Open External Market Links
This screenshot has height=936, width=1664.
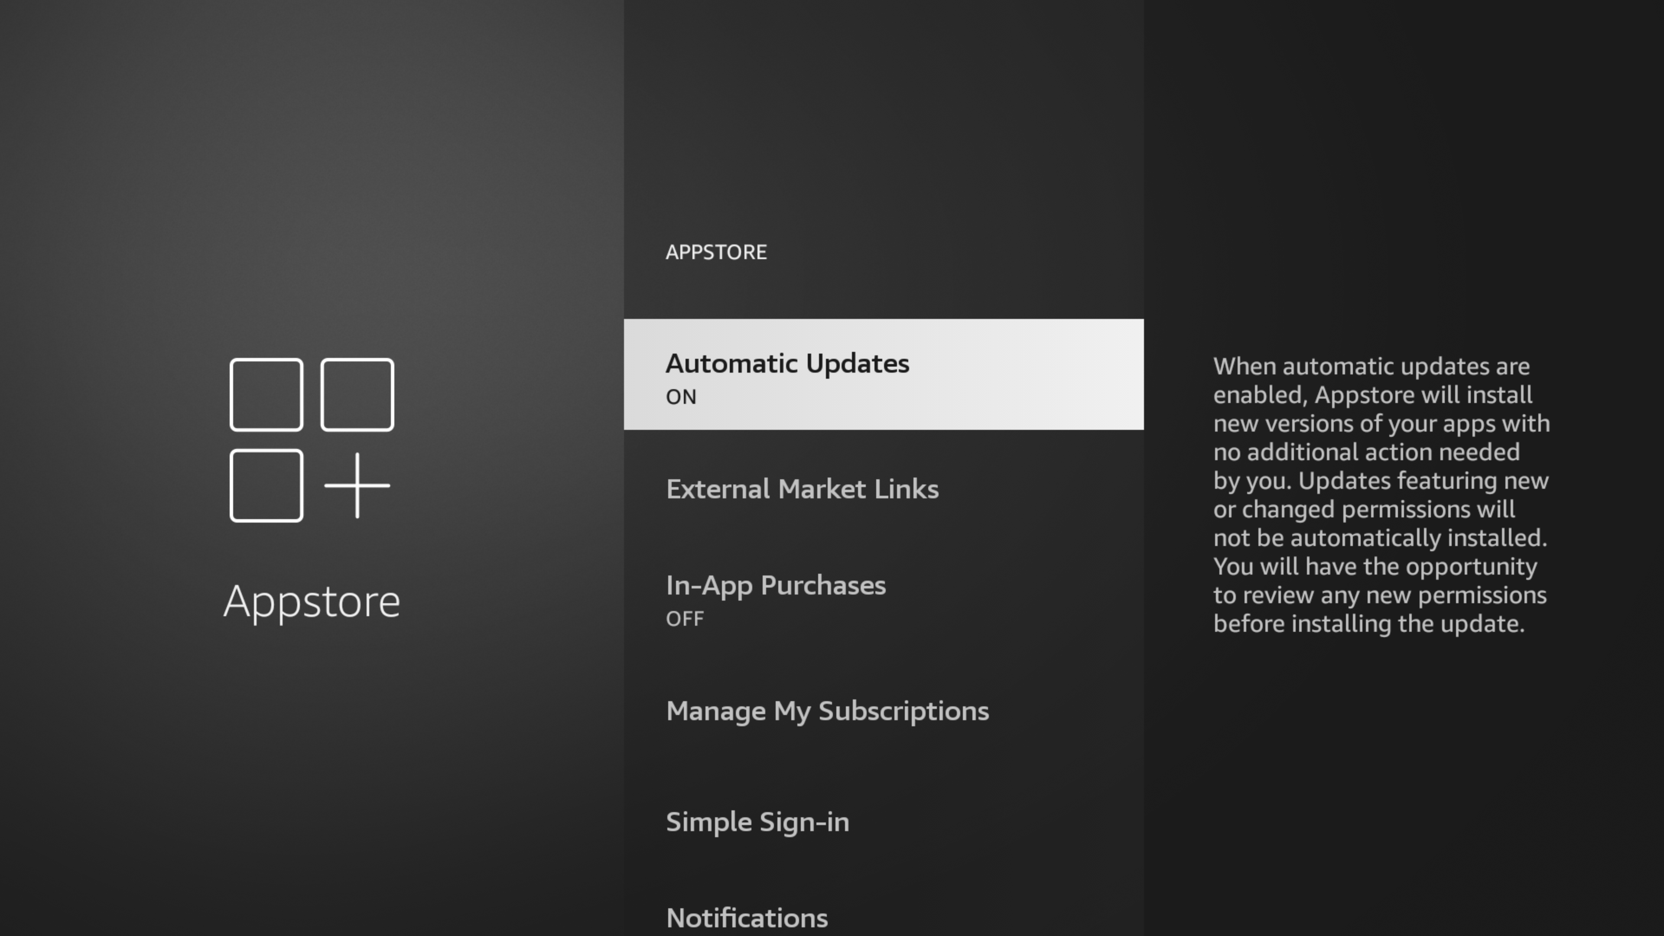pos(884,489)
